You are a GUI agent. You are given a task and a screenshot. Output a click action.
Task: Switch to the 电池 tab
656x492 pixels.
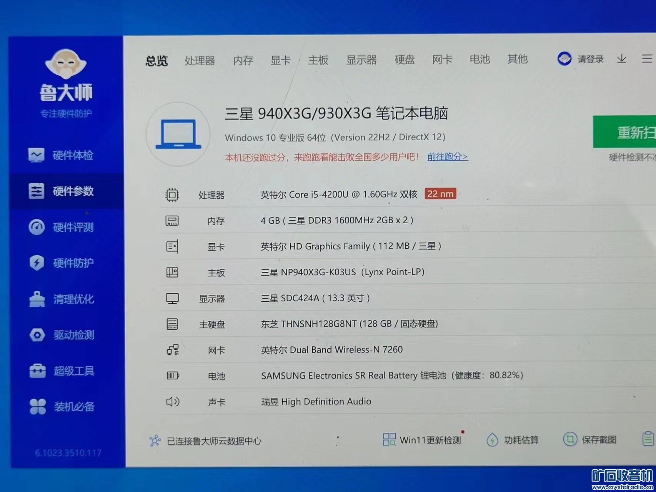point(480,59)
